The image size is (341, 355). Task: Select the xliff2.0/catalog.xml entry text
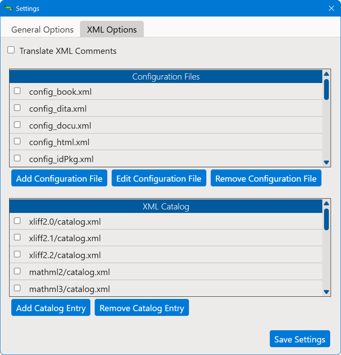(x=65, y=222)
